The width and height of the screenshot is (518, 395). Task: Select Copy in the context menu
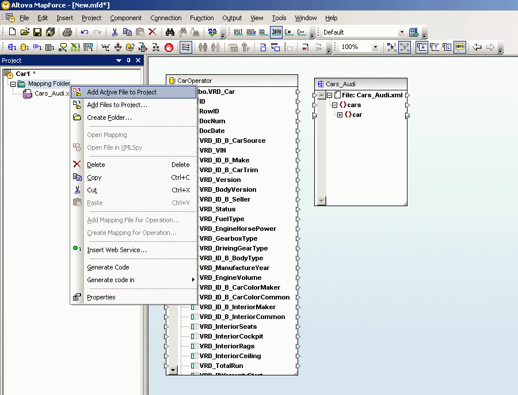(x=134, y=177)
